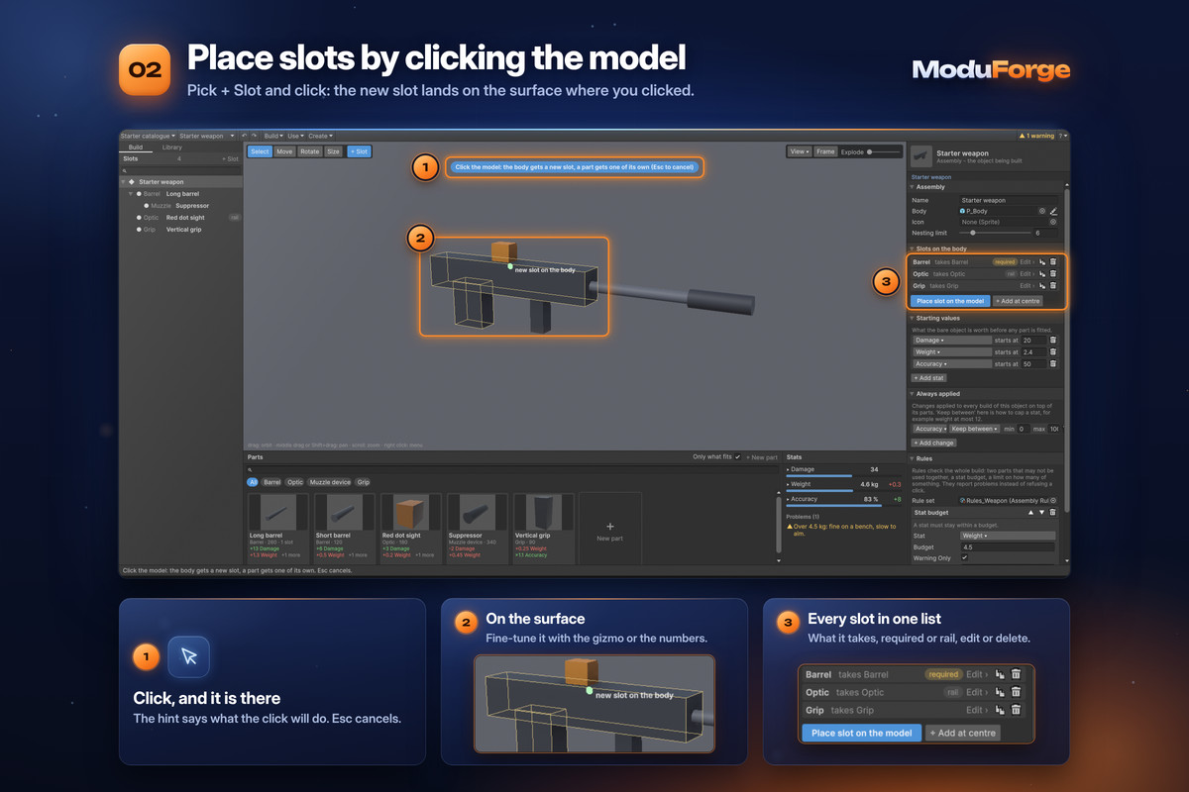Click the Frame button in the viewport
This screenshot has height=792, width=1189.
pos(825,151)
